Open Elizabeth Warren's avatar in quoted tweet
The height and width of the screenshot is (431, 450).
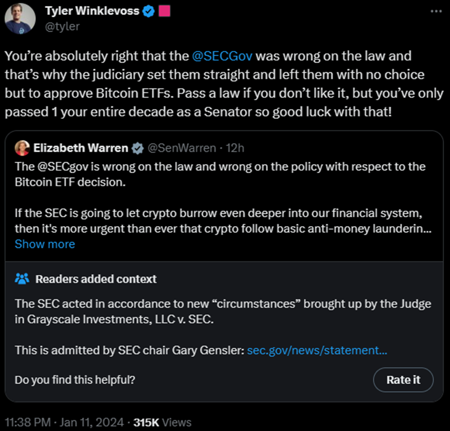click(x=22, y=148)
